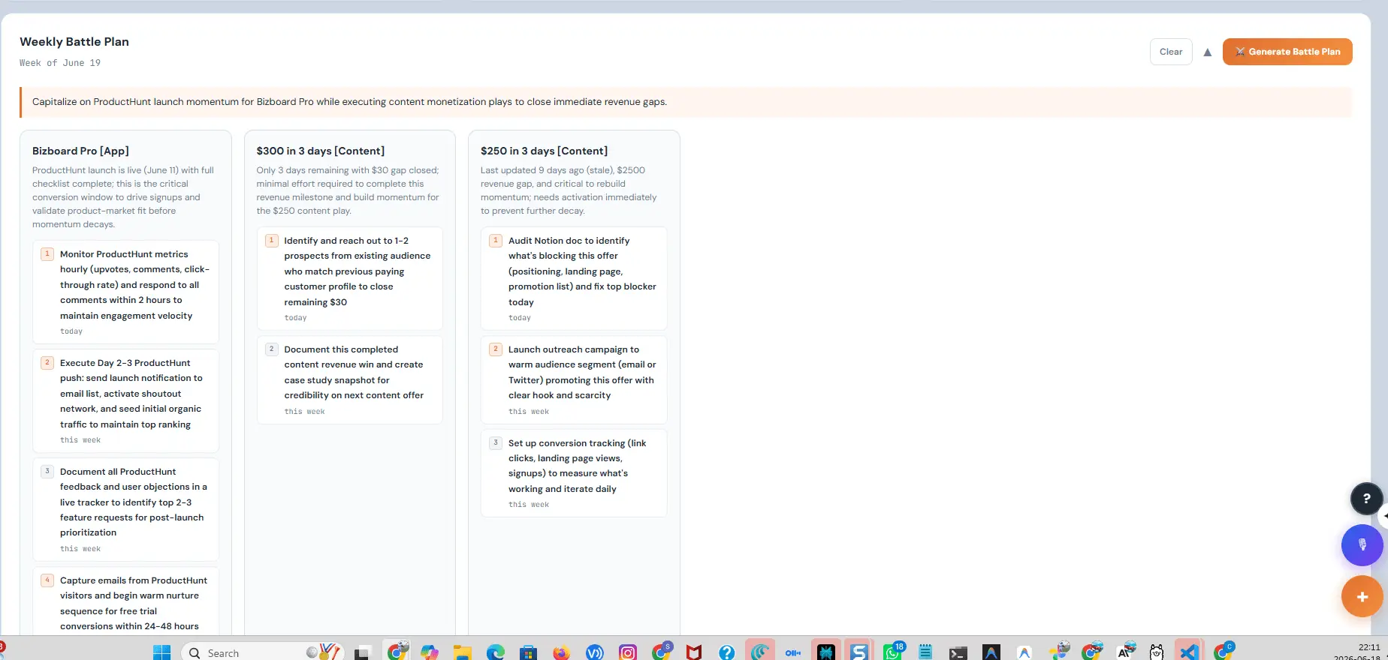The image size is (1388, 660).
Task: Open the blue S app on the taskbar
Action: coord(859,652)
